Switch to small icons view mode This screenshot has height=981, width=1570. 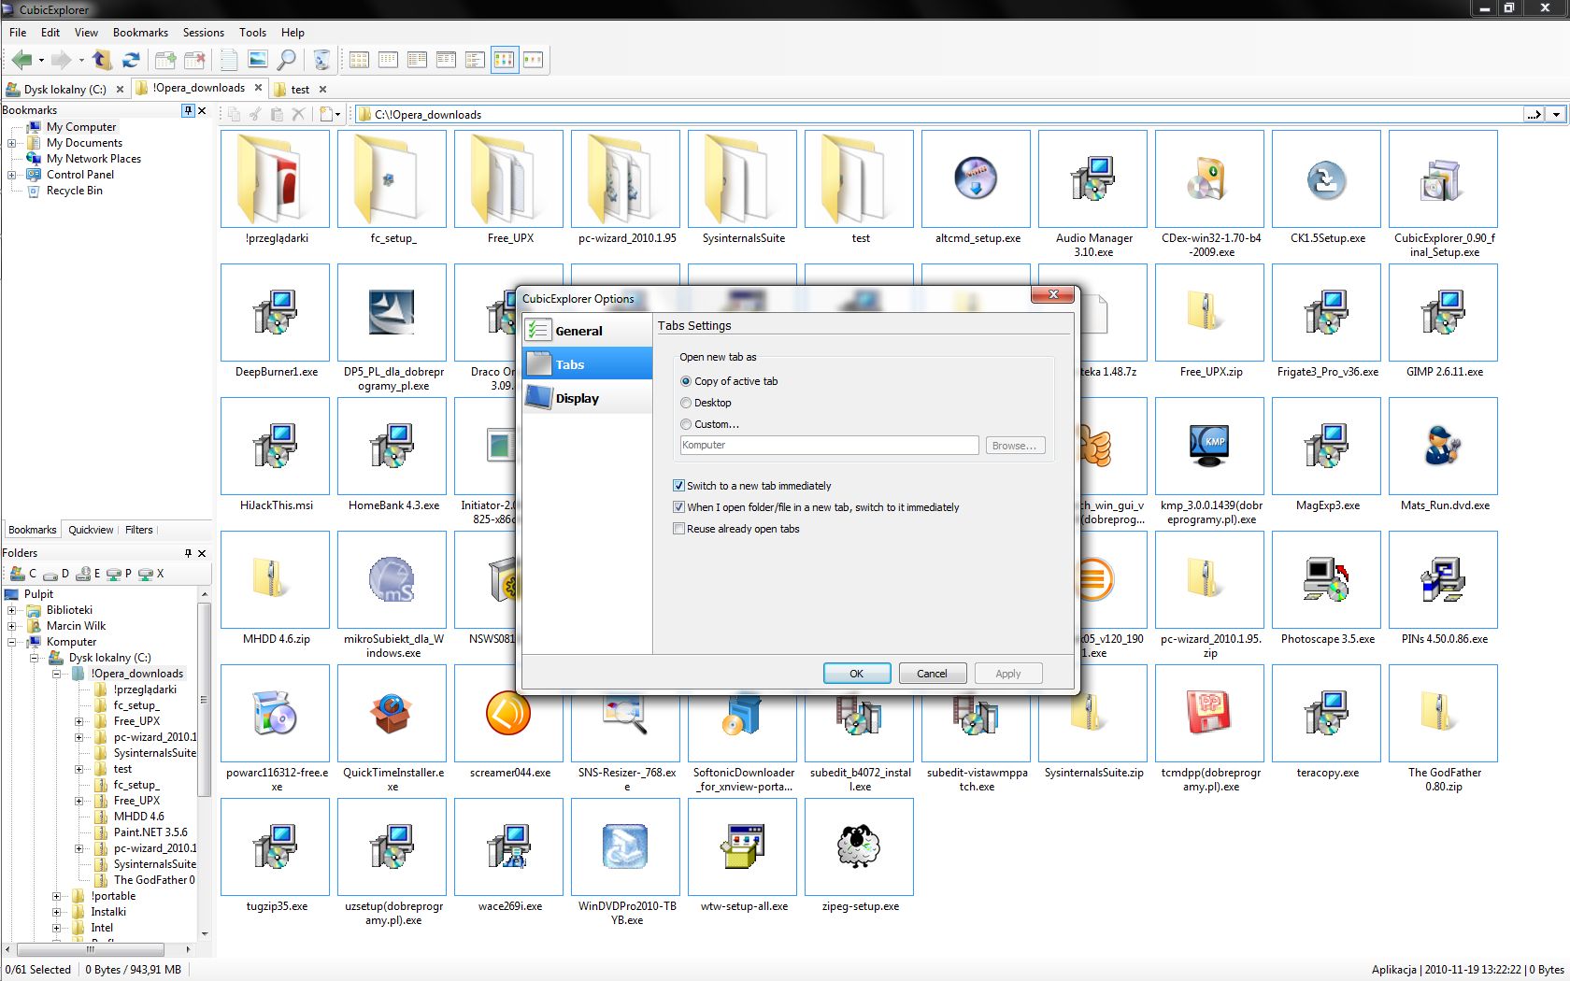[x=389, y=60]
